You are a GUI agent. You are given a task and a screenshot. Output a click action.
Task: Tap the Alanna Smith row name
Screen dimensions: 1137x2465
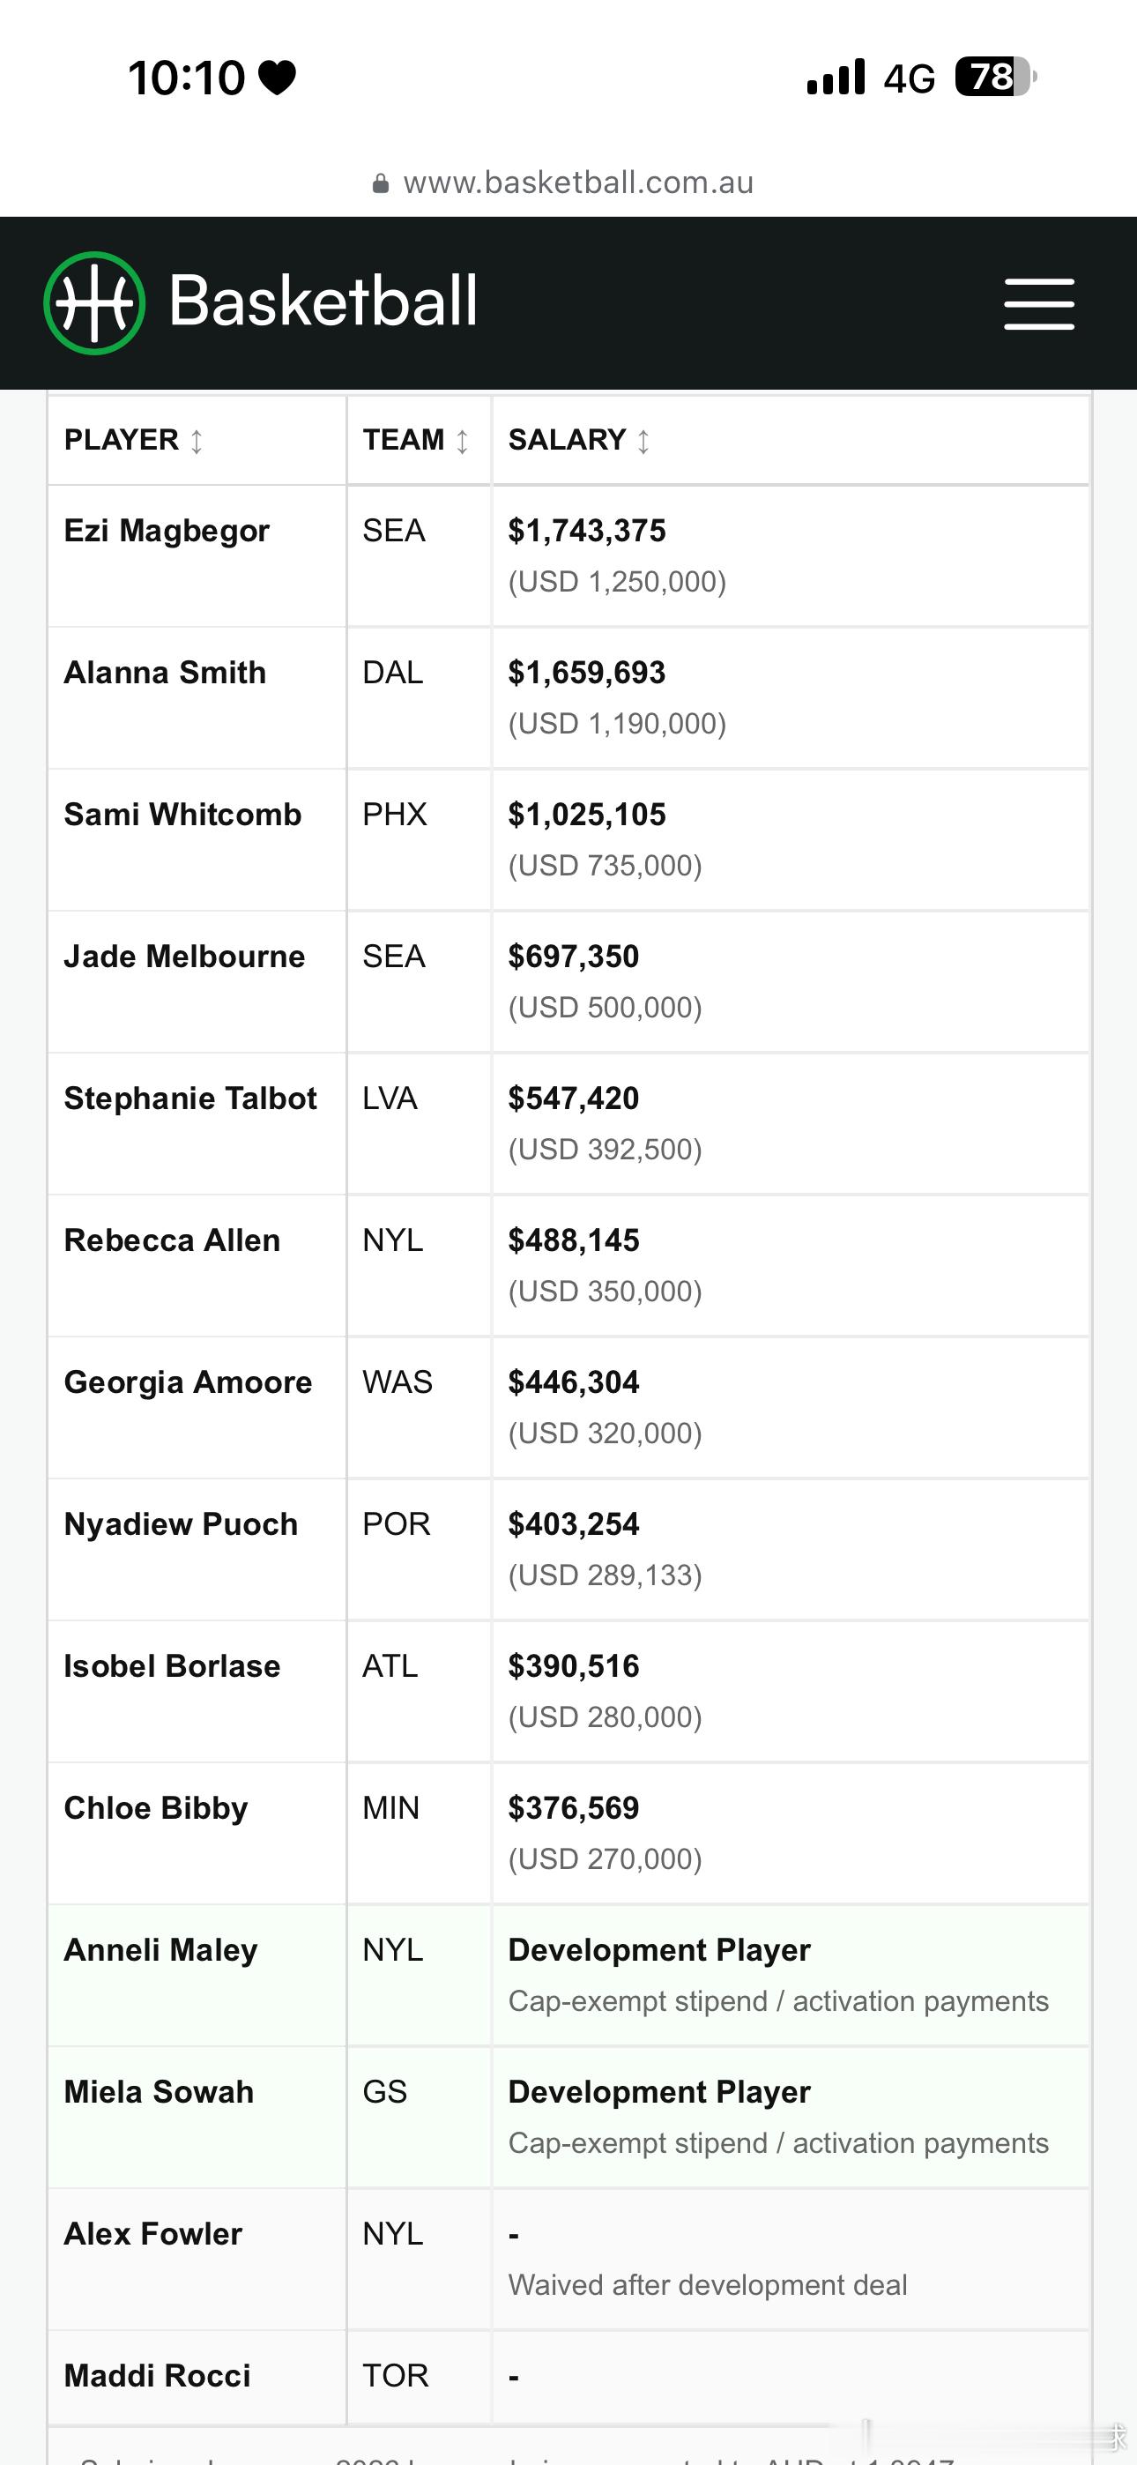pyautogui.click(x=165, y=673)
